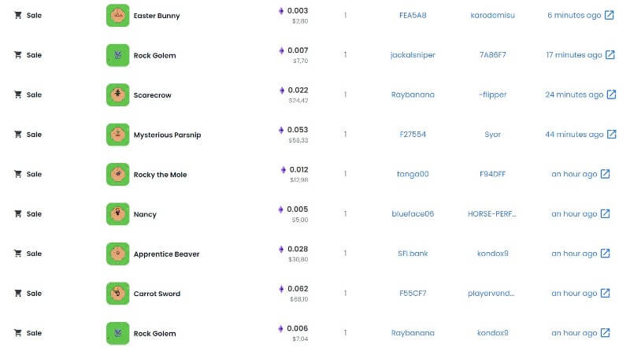
Task: Open external link for Mysterious Parsnip sale
Action: click(x=611, y=135)
